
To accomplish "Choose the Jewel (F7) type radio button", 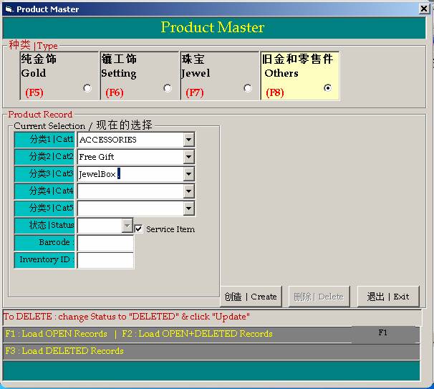I will tap(248, 88).
